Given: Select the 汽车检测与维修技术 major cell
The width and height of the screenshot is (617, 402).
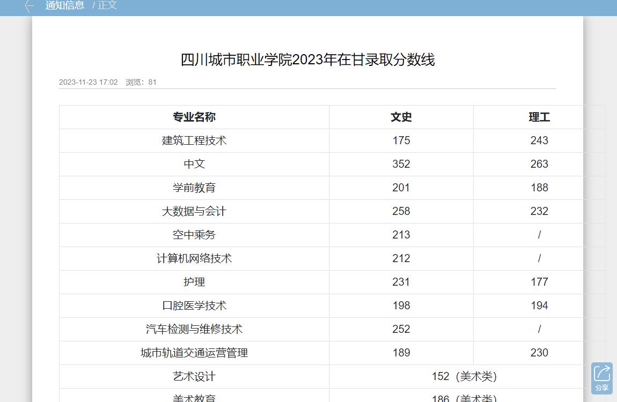Looking at the screenshot, I should tap(194, 329).
